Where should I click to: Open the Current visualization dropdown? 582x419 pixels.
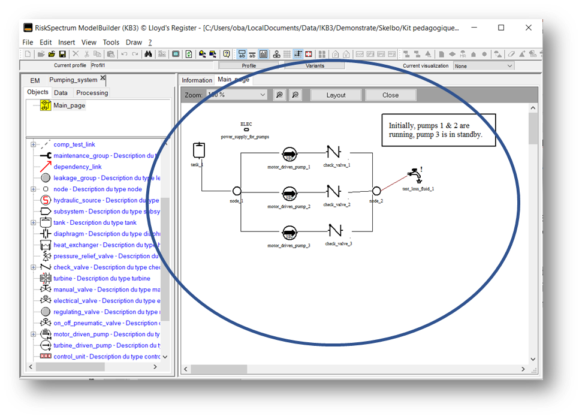[x=509, y=66]
